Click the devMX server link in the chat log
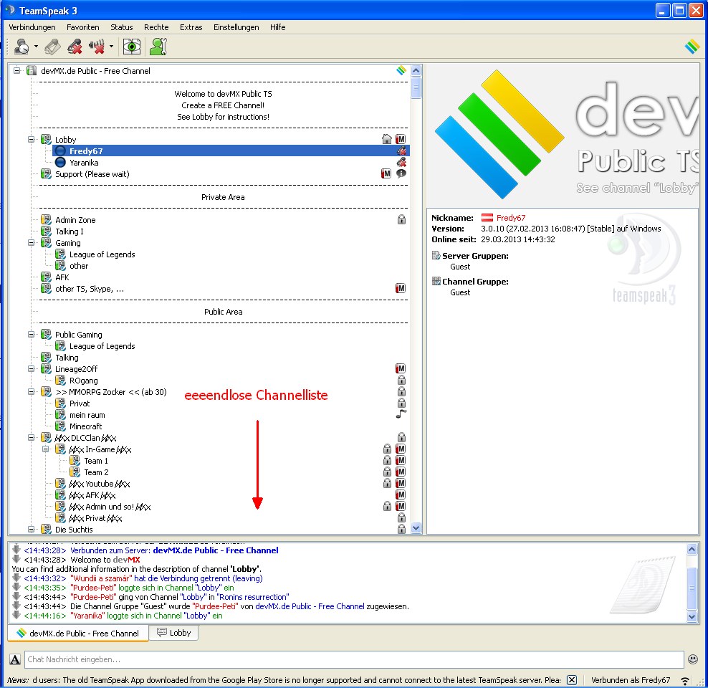 click(216, 550)
